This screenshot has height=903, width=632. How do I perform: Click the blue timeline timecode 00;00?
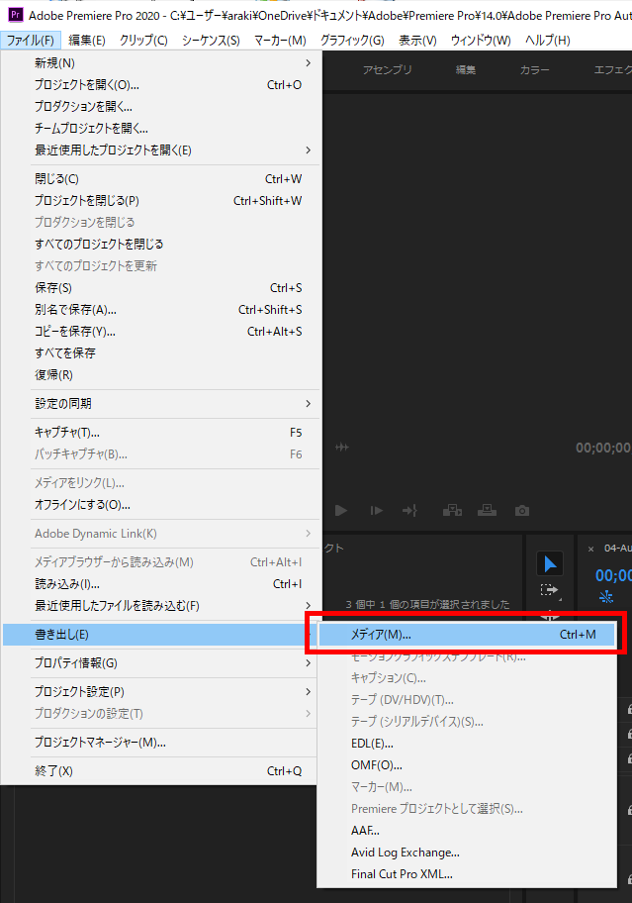[613, 575]
